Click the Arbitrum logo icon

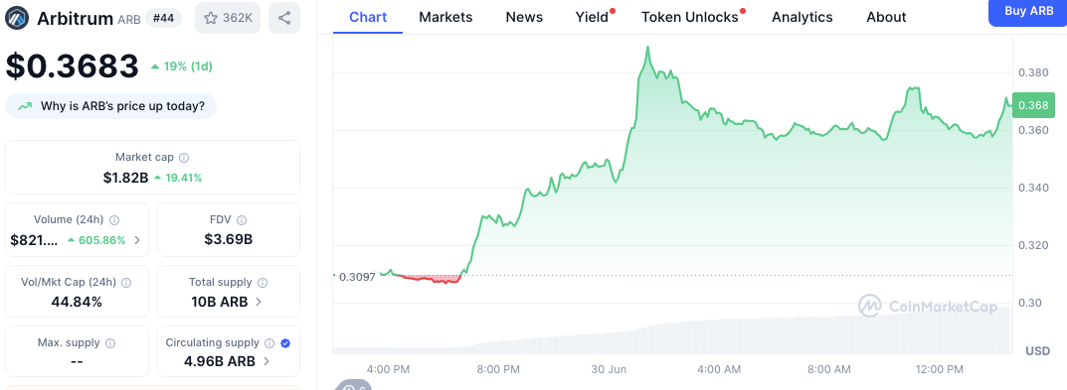pos(16,18)
